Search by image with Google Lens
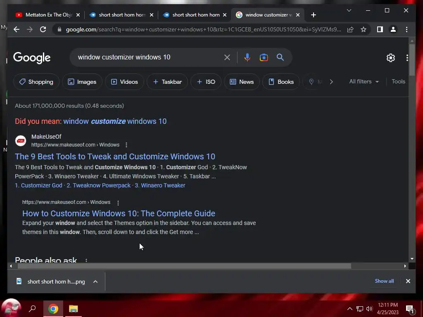Image resolution: width=423 pixels, height=317 pixels. click(264, 57)
